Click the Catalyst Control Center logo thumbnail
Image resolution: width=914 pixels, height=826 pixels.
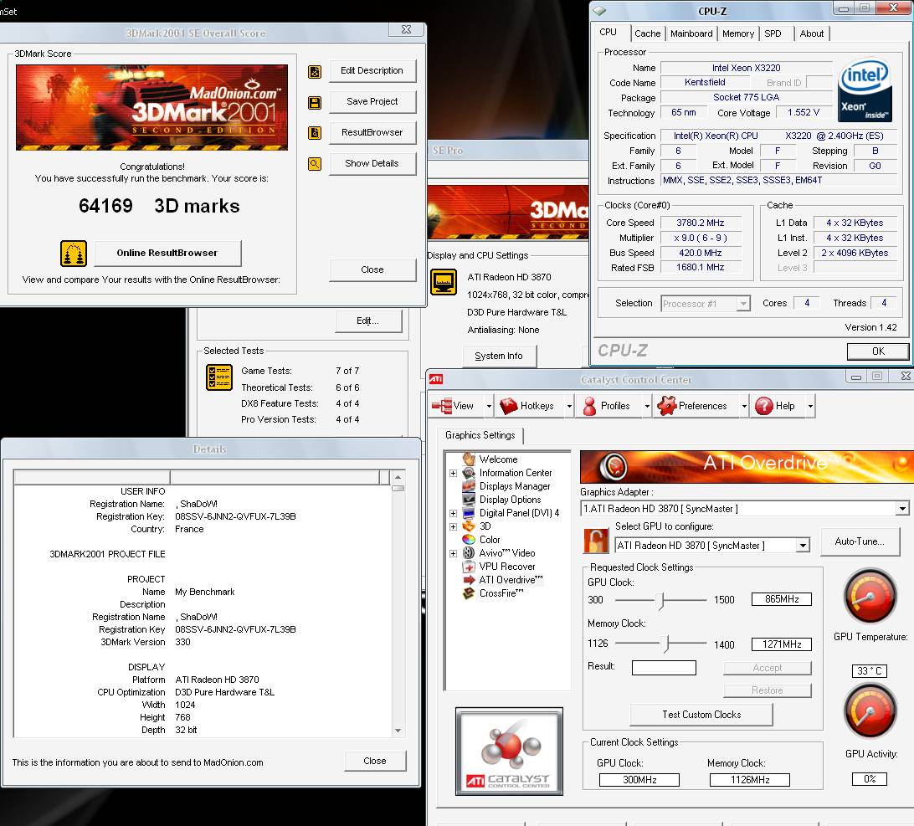pos(509,752)
